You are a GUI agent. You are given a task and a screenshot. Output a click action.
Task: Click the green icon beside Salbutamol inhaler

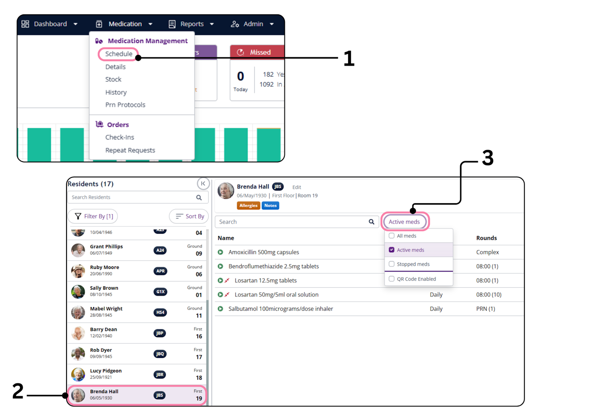click(x=221, y=309)
